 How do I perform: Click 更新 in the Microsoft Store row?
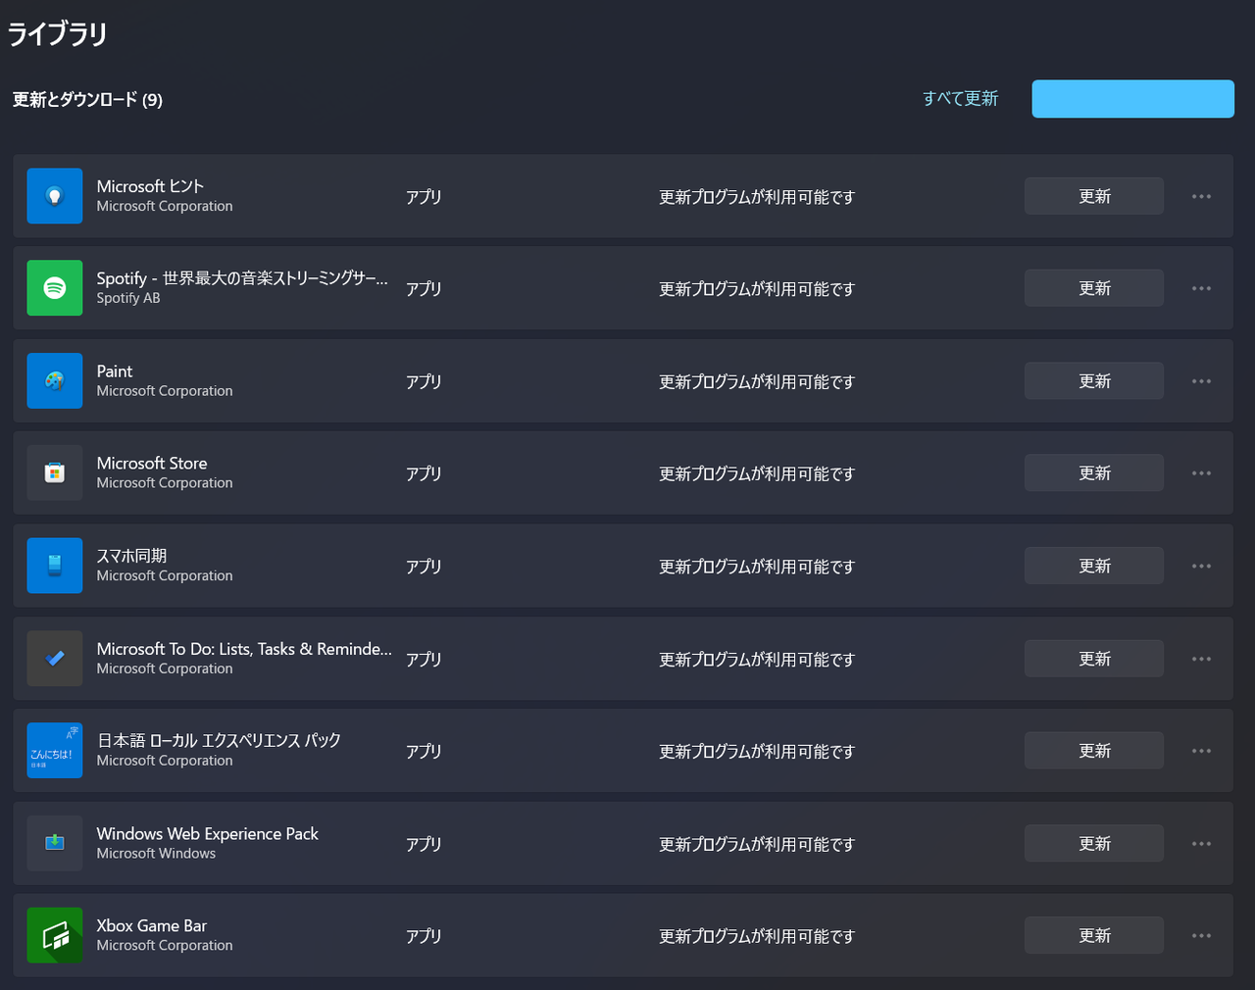coord(1094,472)
